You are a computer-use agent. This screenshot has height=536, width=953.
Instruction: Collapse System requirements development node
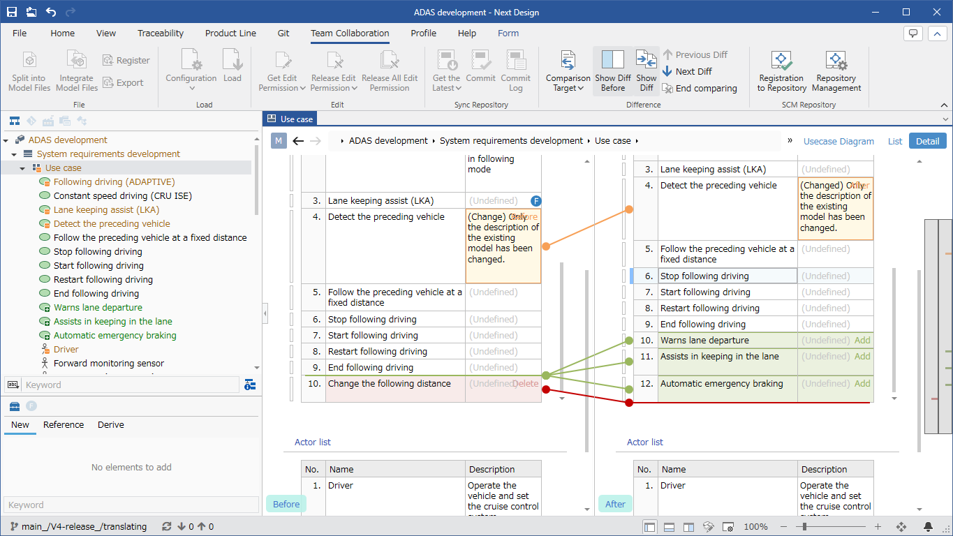pyautogui.click(x=14, y=154)
